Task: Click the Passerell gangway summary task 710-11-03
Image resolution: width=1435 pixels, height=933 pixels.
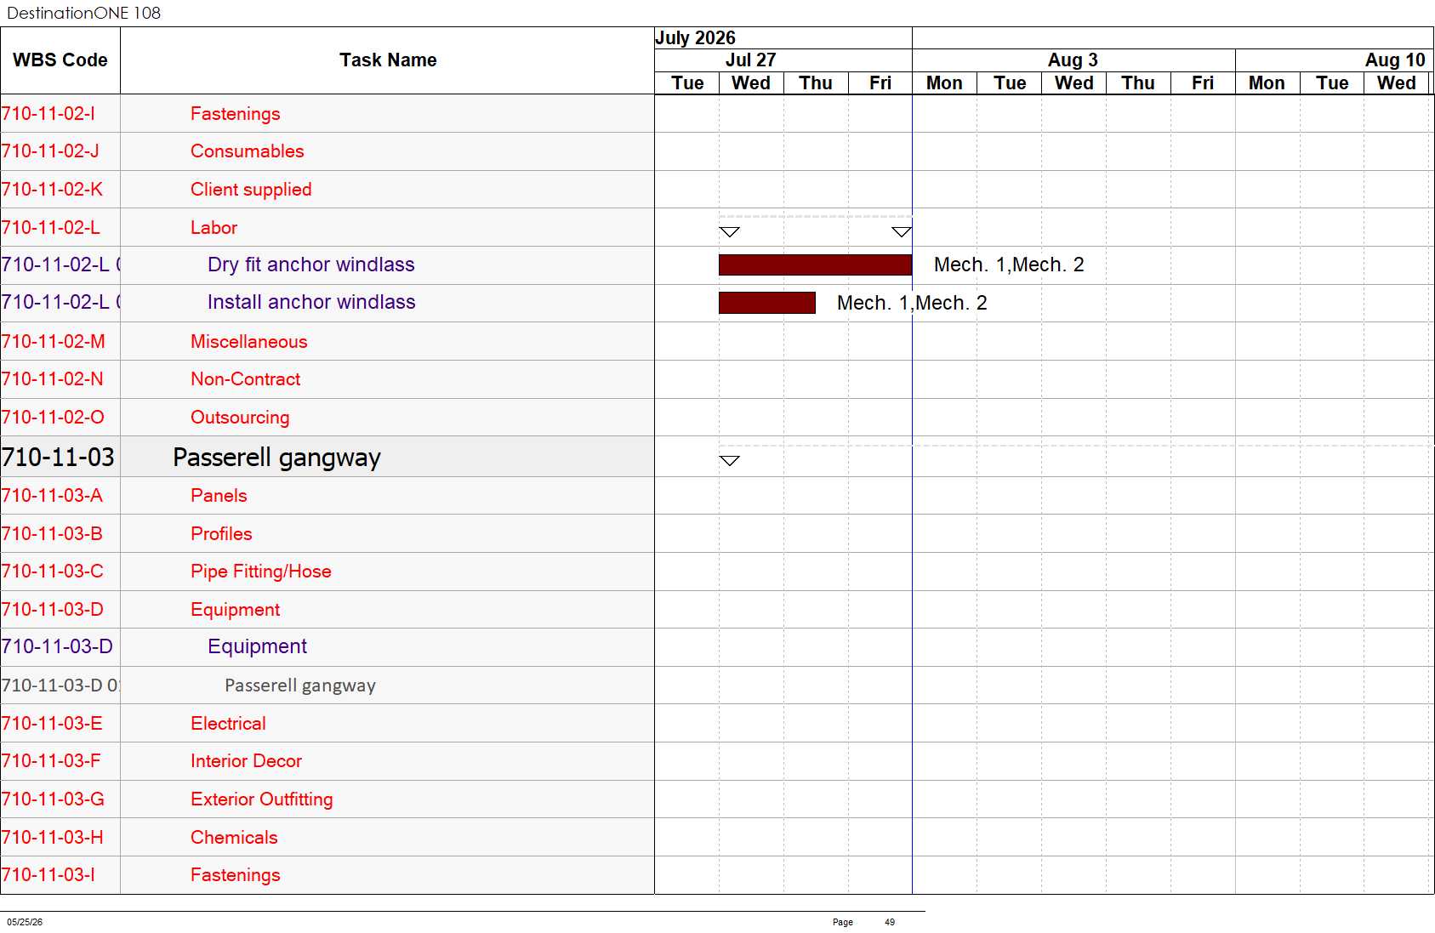Action: pyautogui.click(x=276, y=458)
